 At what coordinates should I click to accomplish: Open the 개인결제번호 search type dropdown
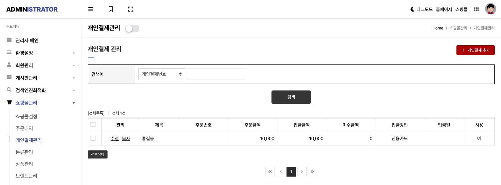pyautogui.click(x=162, y=74)
